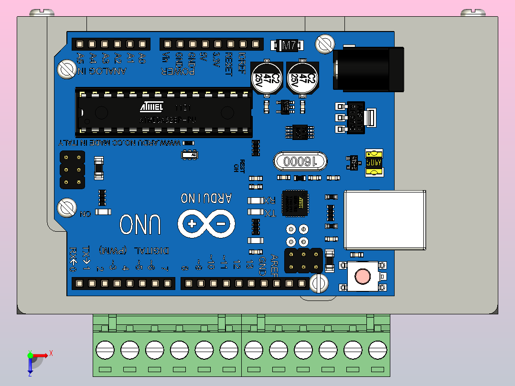Select the digital 8-AREF pin header
This screenshot has width=515, height=386.
coord(245,283)
